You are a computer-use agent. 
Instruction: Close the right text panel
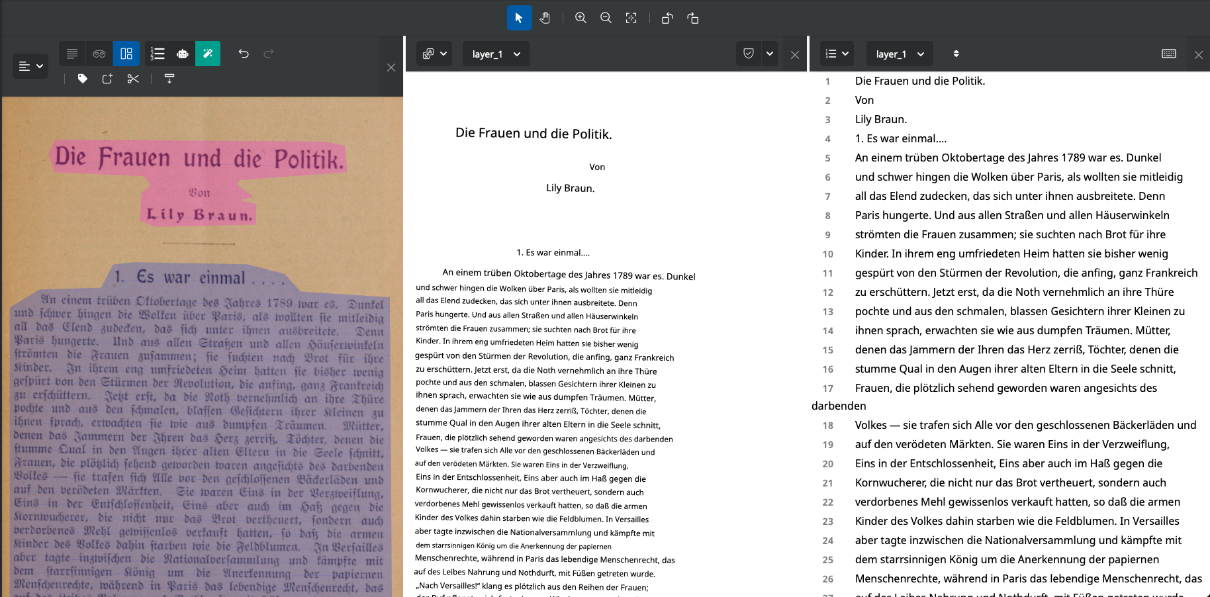(x=1199, y=55)
